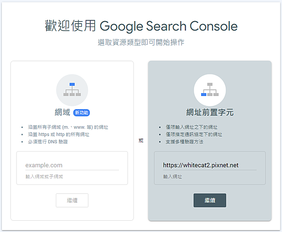
Task: Click bullet text 僅限輸入網址之下的網址
Action: (192, 128)
